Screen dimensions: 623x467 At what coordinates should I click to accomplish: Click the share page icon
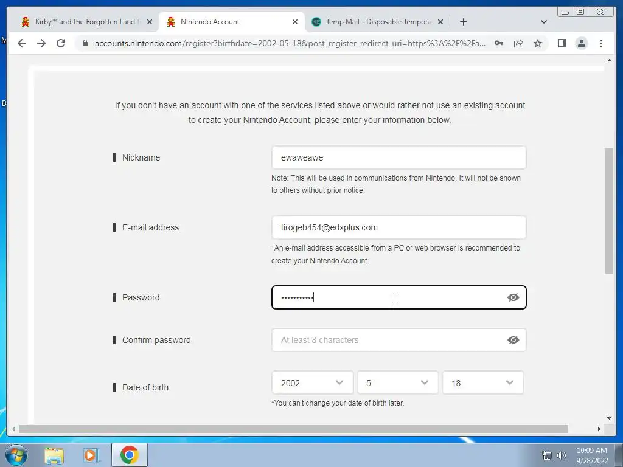coord(518,43)
